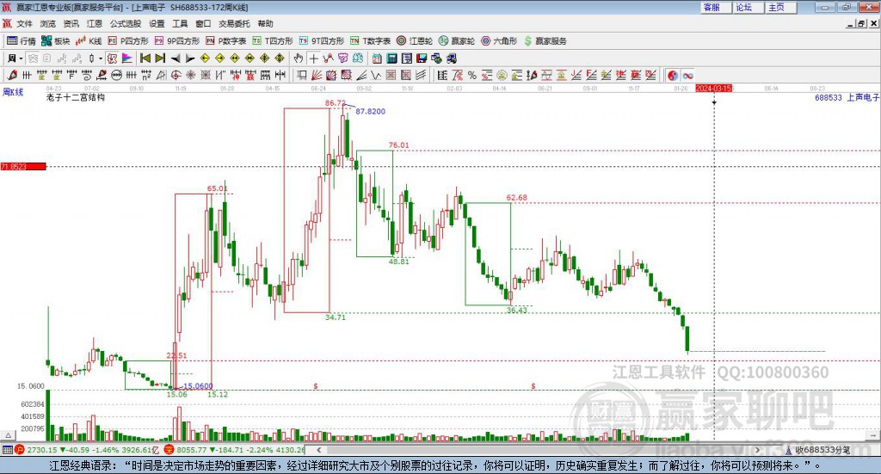Toggle the crosshair cursor tool

[x=313, y=58]
